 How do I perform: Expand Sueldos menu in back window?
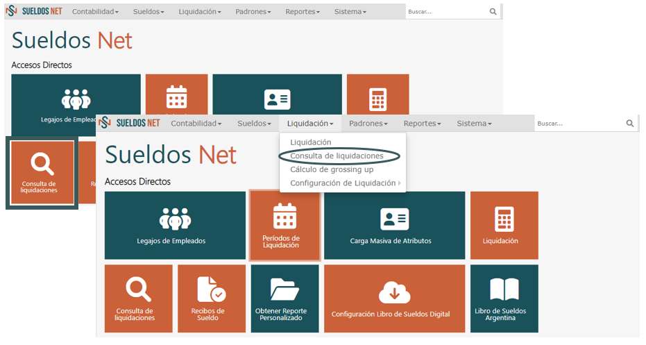click(148, 12)
